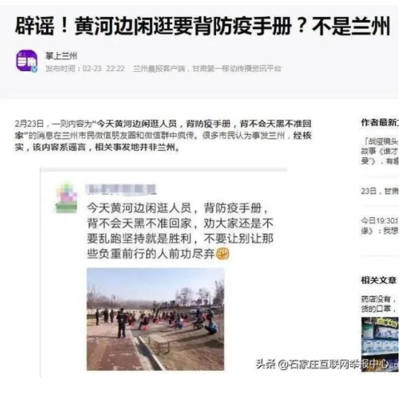The height and width of the screenshot is (393, 403).
Task: Click the verified badge on the author avatar
Action: 34,69
